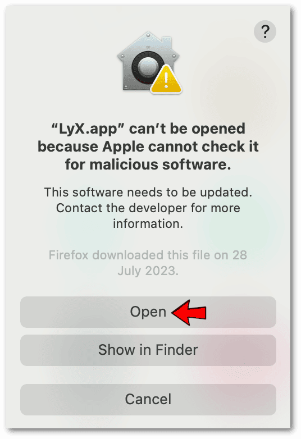The image size is (301, 439).
Task: Click the "Firefox downloaded this file on 28" line
Action: [148, 255]
